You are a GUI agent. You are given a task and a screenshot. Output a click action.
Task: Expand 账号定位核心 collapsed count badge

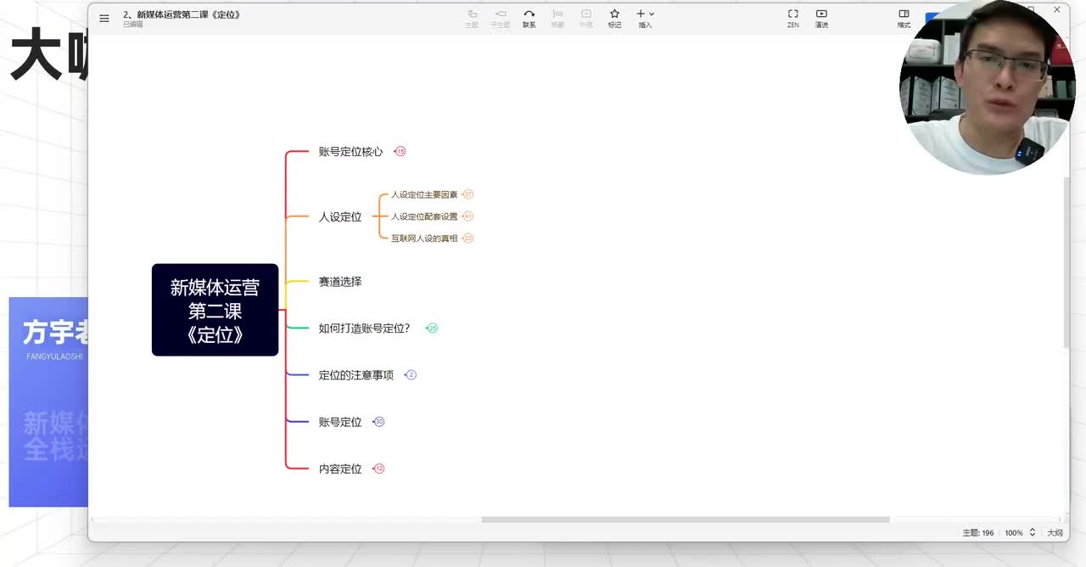[400, 151]
